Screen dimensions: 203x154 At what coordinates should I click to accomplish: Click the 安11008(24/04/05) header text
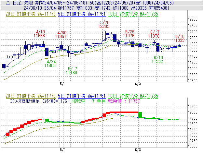coord(155,3)
